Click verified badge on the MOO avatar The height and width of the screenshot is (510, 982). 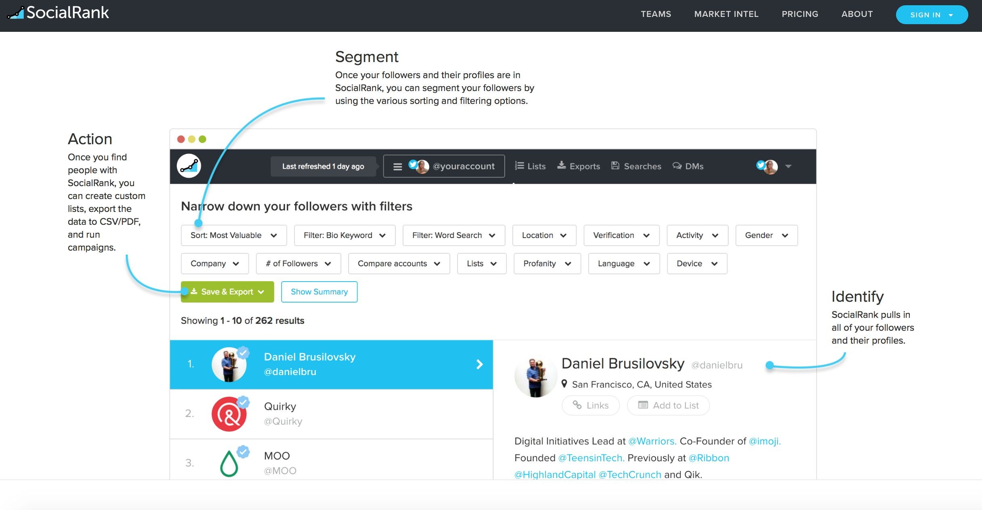(243, 452)
